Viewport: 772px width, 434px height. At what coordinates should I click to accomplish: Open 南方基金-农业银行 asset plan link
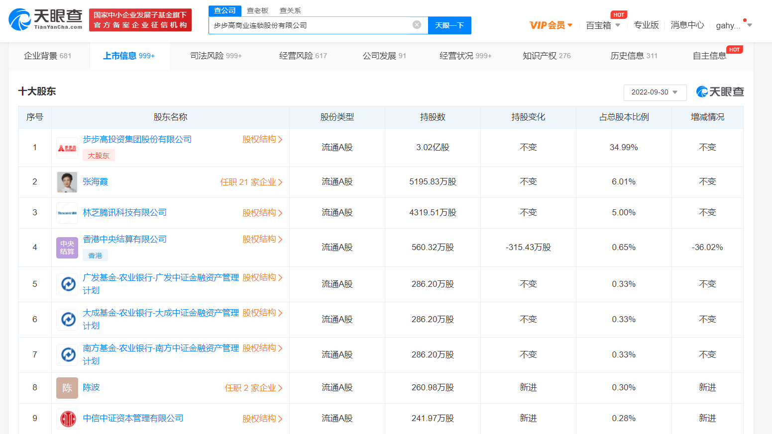tap(161, 354)
